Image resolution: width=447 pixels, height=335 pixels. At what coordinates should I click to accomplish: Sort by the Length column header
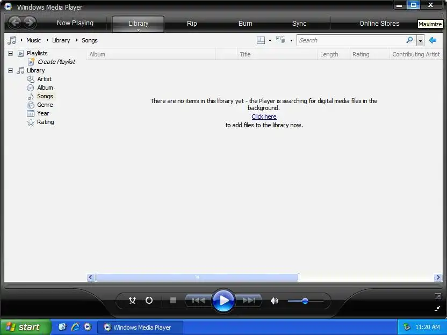point(334,54)
